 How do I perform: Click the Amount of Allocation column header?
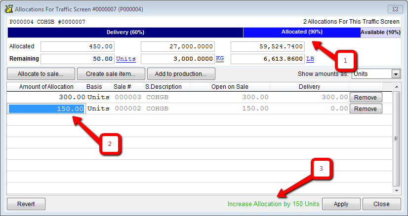pyautogui.click(x=46, y=87)
